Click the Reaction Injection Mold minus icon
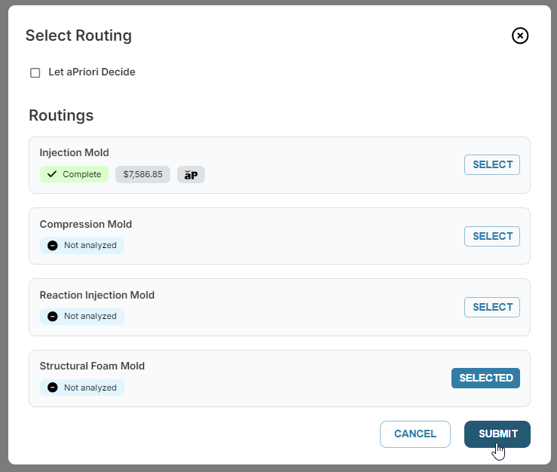 pyautogui.click(x=53, y=317)
